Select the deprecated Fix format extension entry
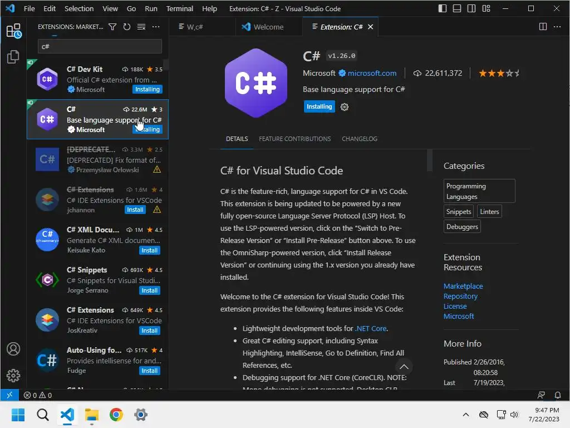The image size is (570, 428). click(97, 159)
